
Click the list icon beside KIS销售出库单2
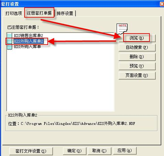pos(9,35)
